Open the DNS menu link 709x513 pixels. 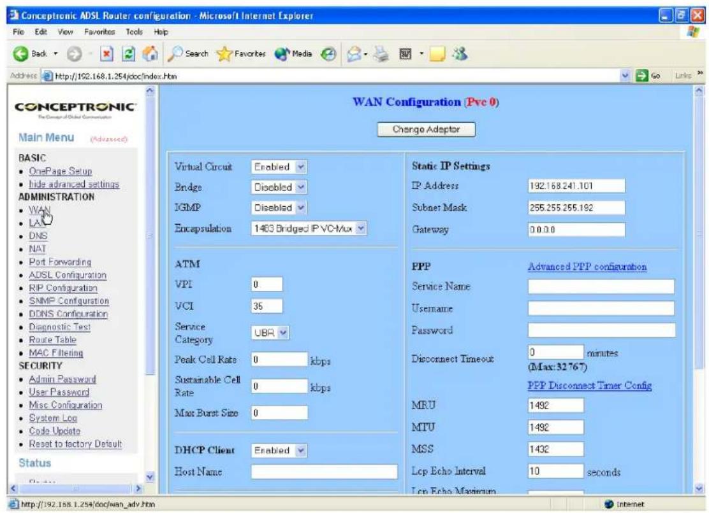(x=38, y=236)
